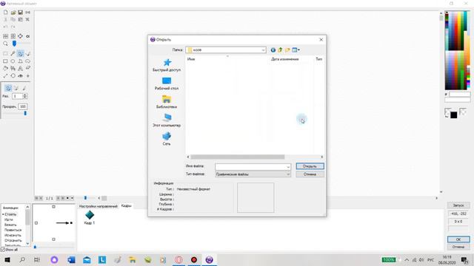Image resolution: width=474 pixels, height=266 pixels.
Task: Select the ellipse shape tool
Action: tap(13, 61)
